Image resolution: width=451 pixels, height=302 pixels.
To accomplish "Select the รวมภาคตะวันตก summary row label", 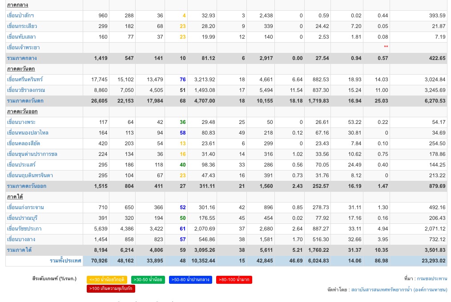I will coord(25,101).
